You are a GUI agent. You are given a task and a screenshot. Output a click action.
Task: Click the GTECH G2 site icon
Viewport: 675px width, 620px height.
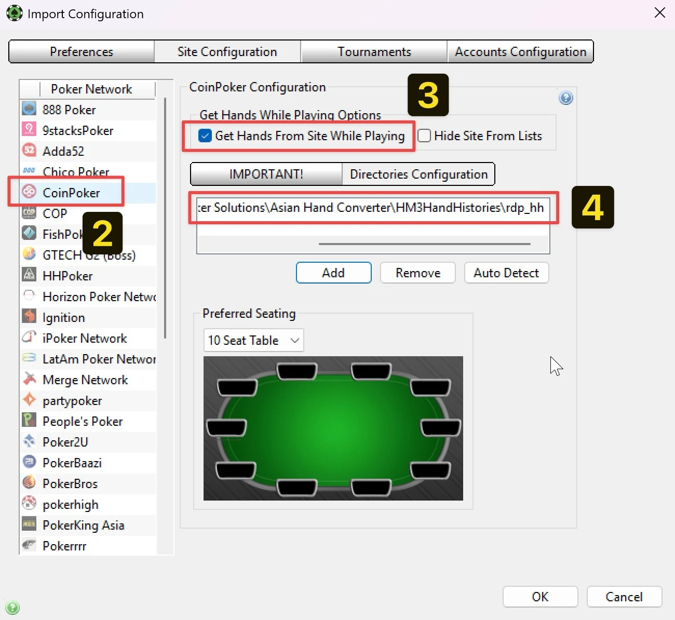tap(29, 254)
